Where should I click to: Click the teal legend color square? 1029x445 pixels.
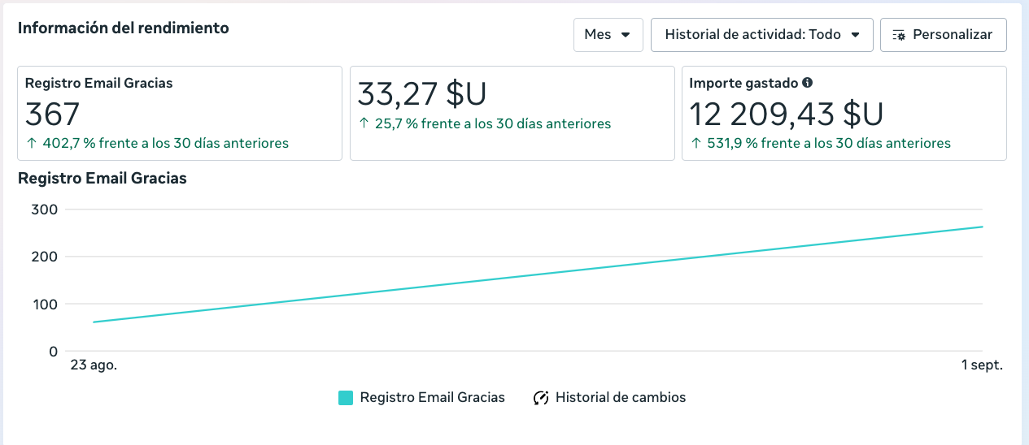(346, 398)
